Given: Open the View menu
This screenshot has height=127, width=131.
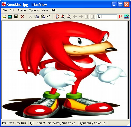Looking at the screenshot, I should click(45, 10).
